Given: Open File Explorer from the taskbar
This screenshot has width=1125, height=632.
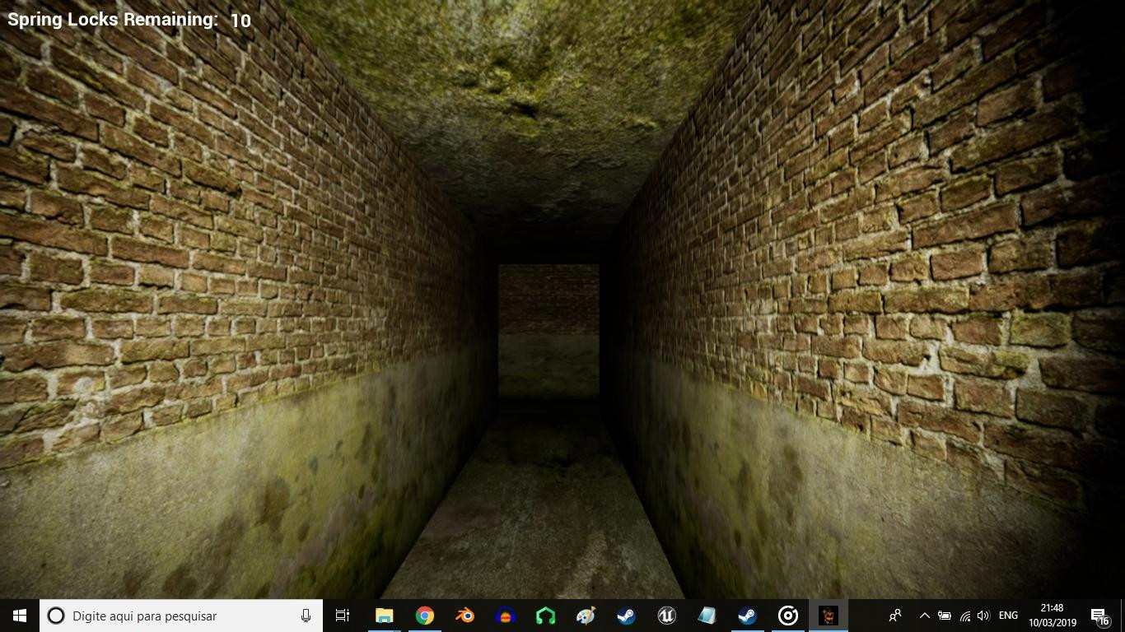Looking at the screenshot, I should point(384,616).
